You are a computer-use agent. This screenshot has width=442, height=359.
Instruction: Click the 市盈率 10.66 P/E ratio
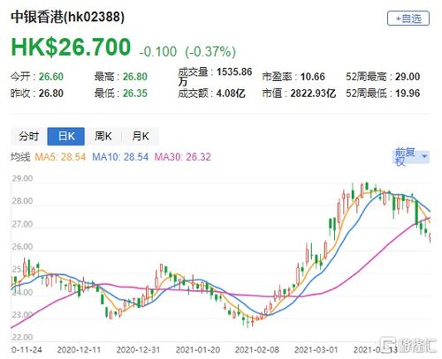pyautogui.click(x=293, y=77)
